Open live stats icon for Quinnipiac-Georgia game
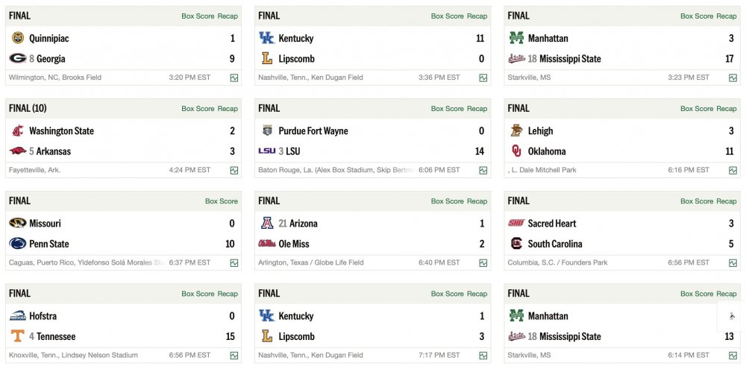 point(234,78)
